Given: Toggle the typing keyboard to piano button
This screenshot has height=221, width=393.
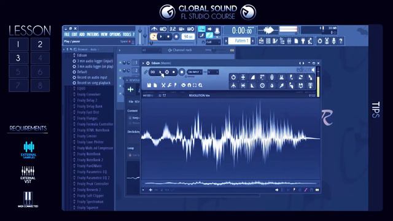Looking at the screenshot, I should (x=201, y=29).
